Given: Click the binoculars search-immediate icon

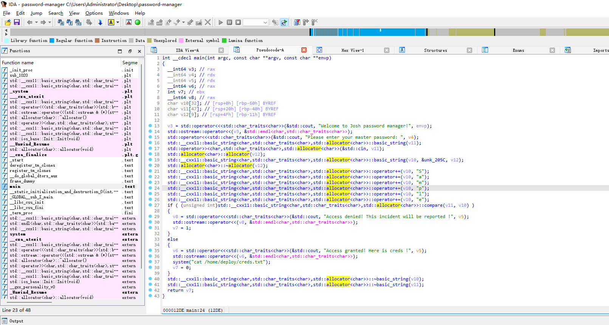Looking at the screenshot, I should tap(60, 22).
